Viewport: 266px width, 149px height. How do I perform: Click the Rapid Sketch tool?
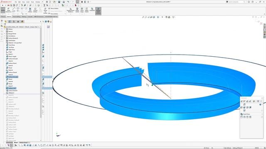[87, 10]
